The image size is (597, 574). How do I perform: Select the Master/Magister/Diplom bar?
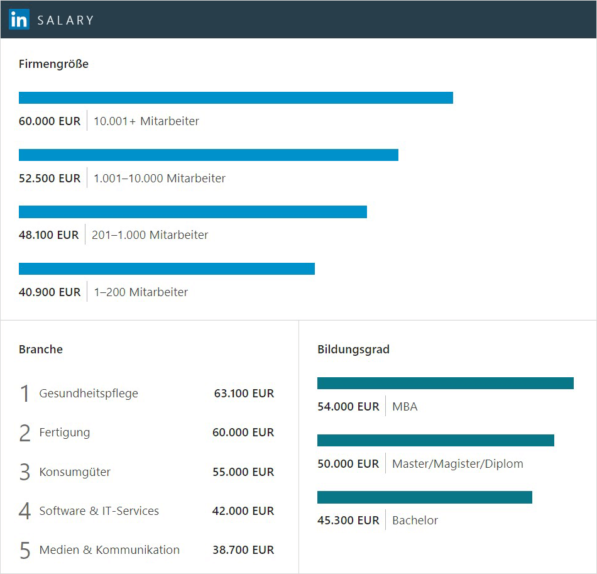pos(435,440)
